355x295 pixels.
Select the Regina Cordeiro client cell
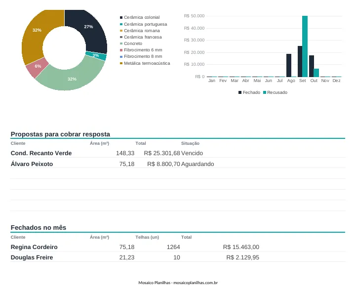click(34, 247)
